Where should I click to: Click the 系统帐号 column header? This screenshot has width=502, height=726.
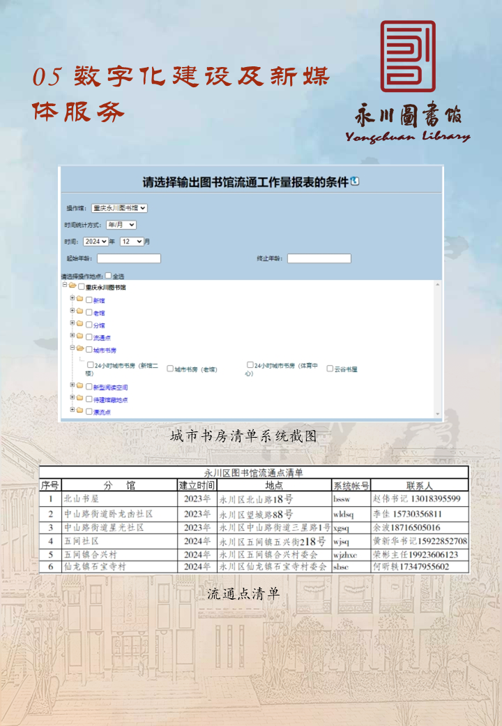(351, 485)
